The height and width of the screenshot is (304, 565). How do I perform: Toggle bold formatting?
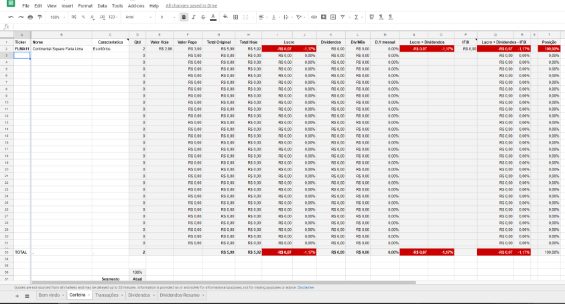184,17
